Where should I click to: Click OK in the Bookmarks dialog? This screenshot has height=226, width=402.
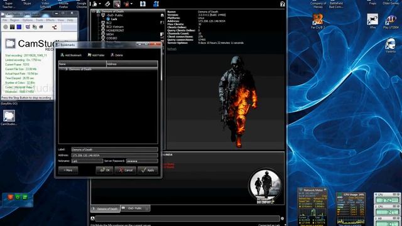coord(104,170)
